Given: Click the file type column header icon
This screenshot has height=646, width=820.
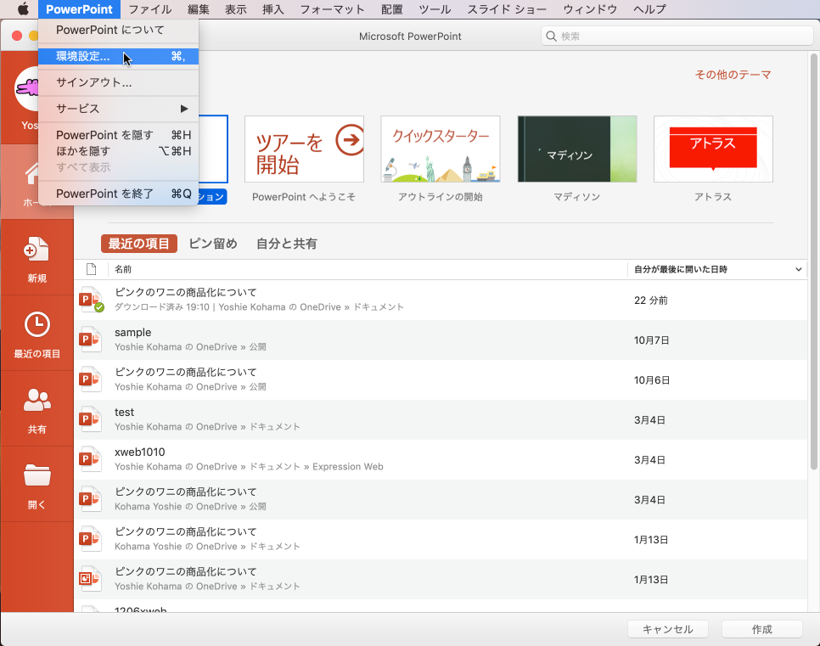Looking at the screenshot, I should pyautogui.click(x=91, y=269).
